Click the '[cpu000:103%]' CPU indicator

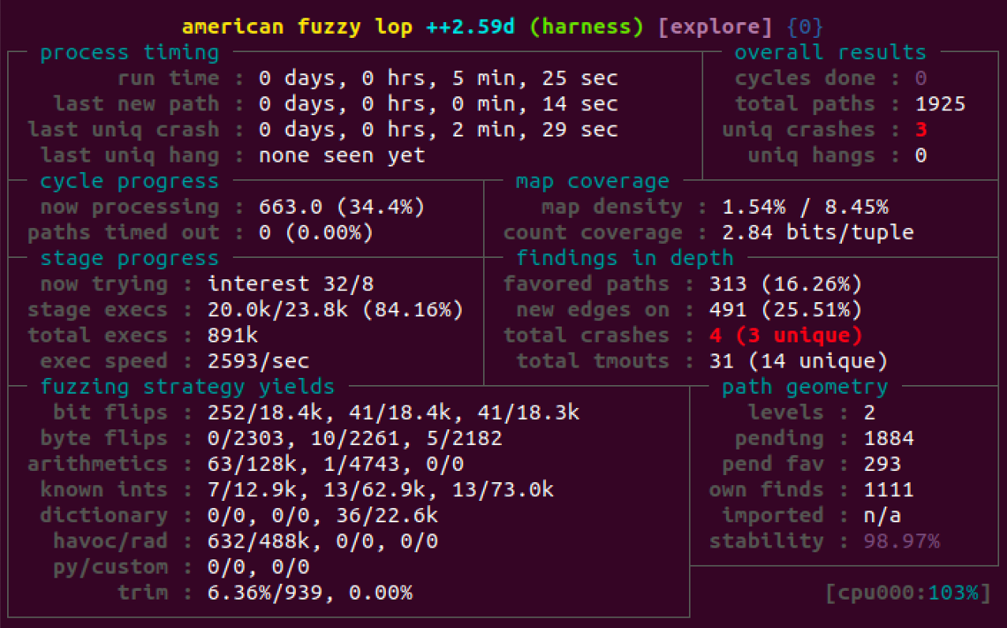pos(908,592)
